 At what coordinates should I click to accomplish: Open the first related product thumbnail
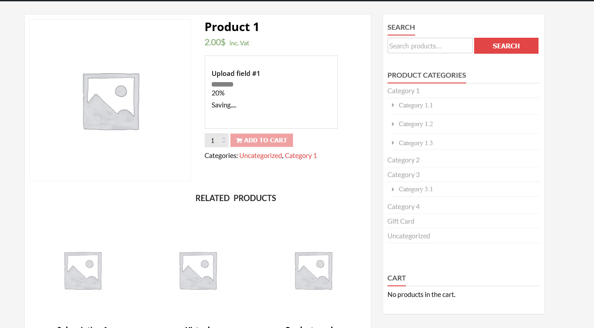click(83, 271)
